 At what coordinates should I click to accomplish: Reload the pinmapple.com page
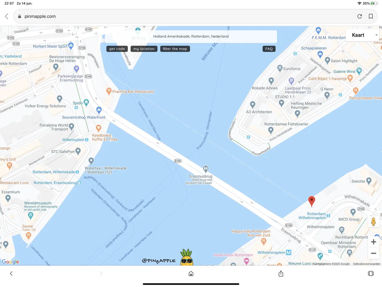tap(360, 16)
